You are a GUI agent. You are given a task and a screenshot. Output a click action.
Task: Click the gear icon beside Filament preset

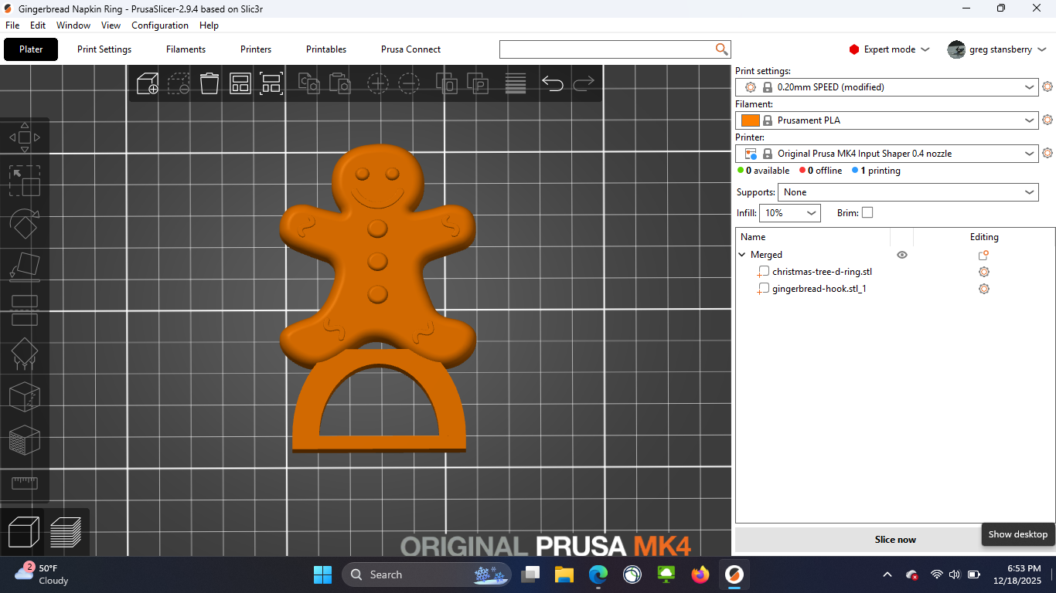1047,120
